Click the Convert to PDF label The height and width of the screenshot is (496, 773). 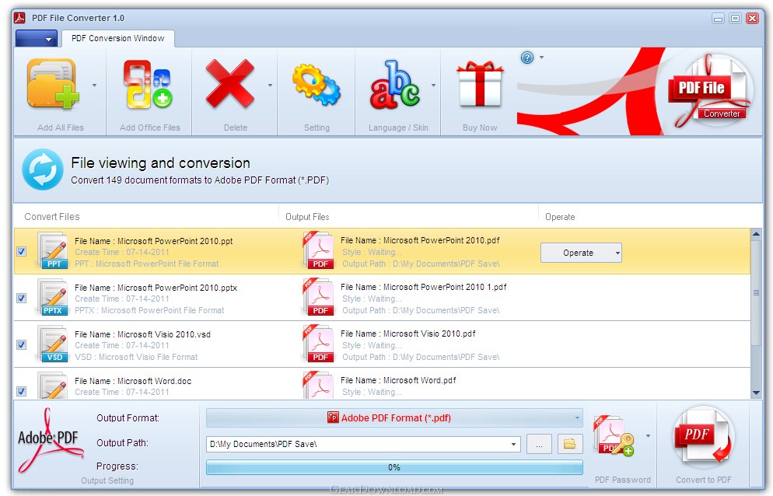tap(704, 480)
